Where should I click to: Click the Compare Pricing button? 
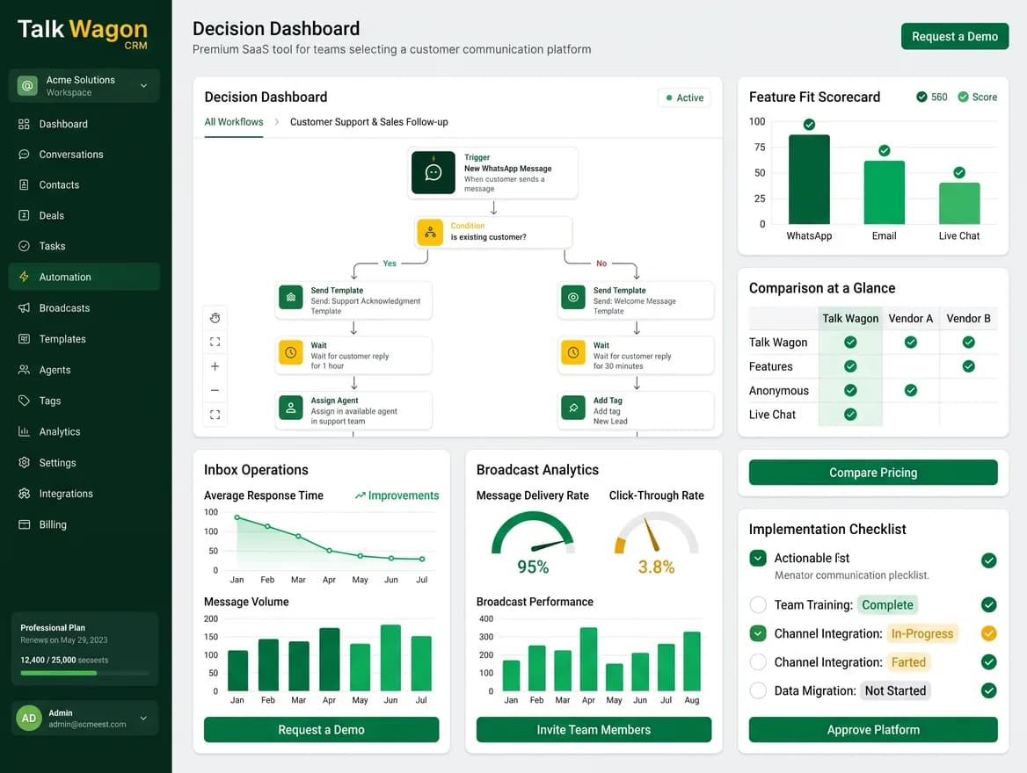(873, 473)
